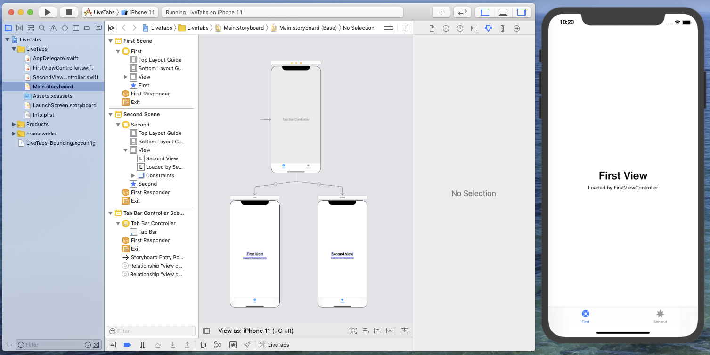This screenshot has height=355, width=710.
Task: Open Add New Constraints button
Action: click(377, 331)
